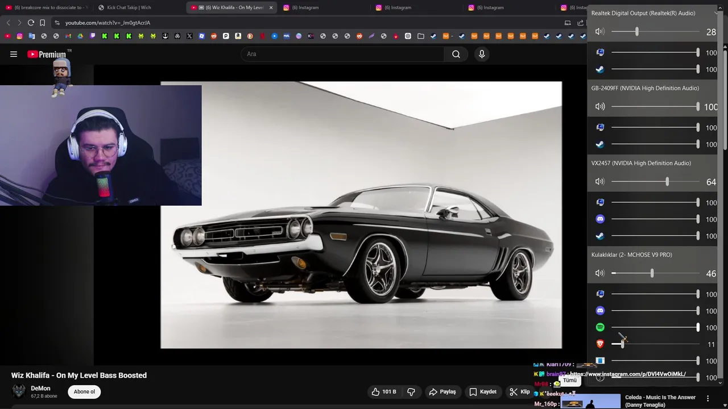
Task: Adjust Brave volume slider at 11
Action: coord(655,344)
